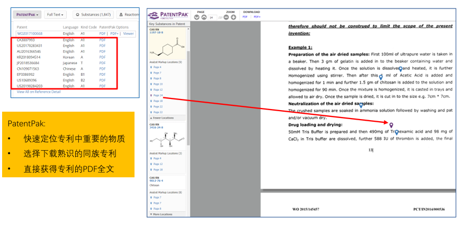Open Viewer for WO2017100668
The height and width of the screenshot is (226, 466).
coord(128,33)
